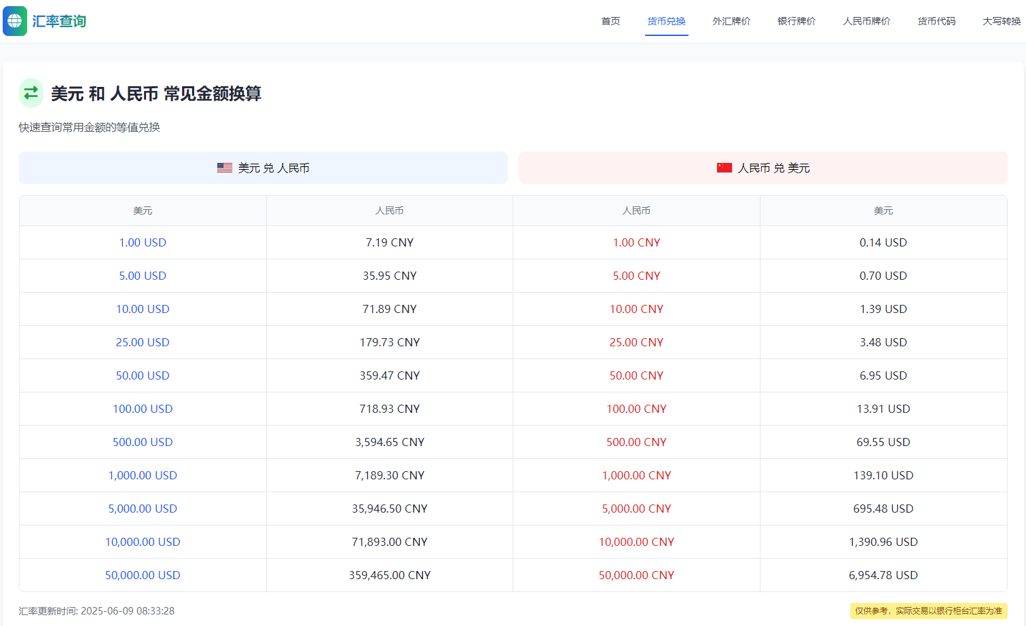Click the green exchange arrows icon
Screen dimensions: 1026x626
(31, 93)
